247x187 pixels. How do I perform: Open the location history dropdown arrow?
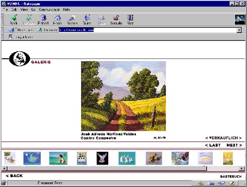pyautogui.click(x=239, y=30)
